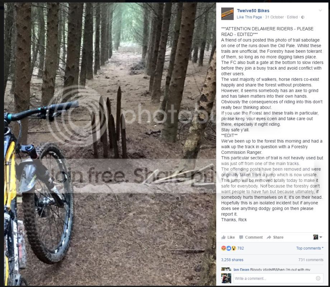This screenshot has width=330, height=287.
Task: View the Edited history link
Action: [x=292, y=17]
